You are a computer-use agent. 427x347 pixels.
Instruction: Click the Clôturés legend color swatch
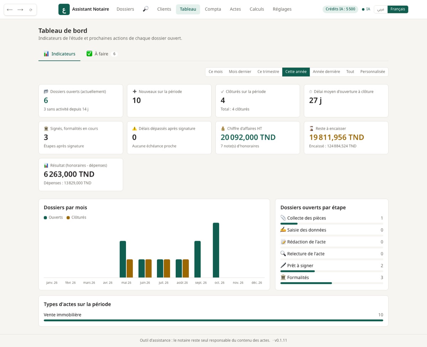point(68,217)
